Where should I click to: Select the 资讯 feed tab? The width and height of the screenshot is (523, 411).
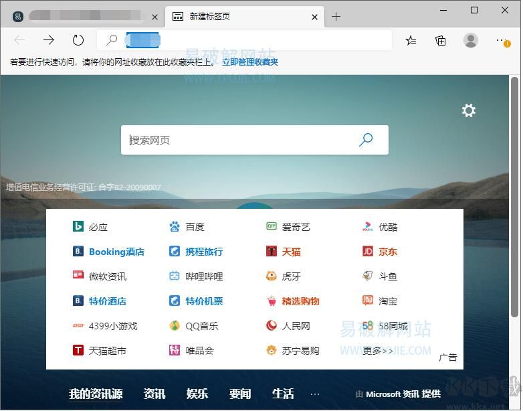[154, 394]
